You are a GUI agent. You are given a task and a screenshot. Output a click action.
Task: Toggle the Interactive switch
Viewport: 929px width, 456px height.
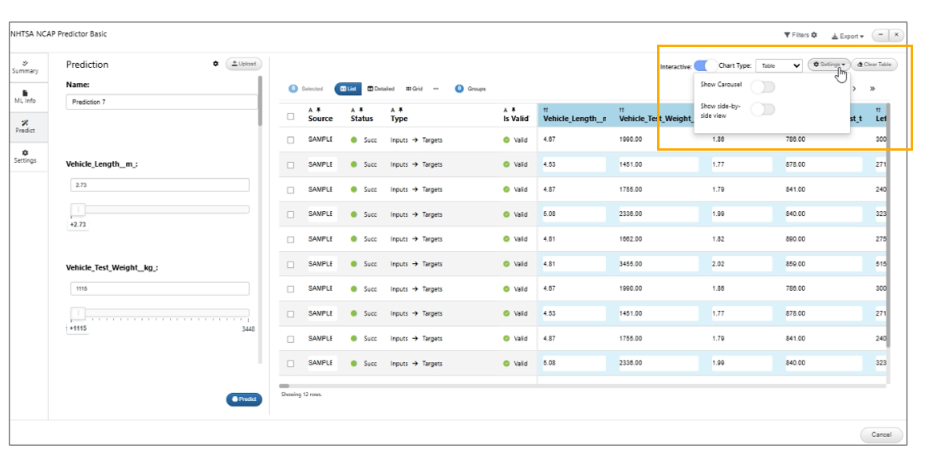click(705, 66)
